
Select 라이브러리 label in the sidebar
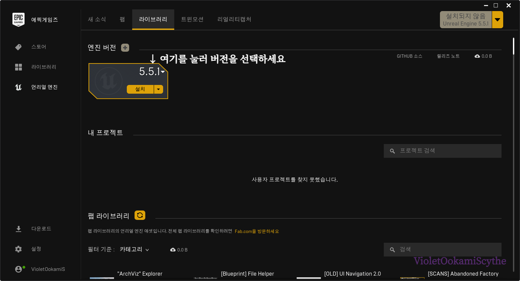pyautogui.click(x=44, y=67)
